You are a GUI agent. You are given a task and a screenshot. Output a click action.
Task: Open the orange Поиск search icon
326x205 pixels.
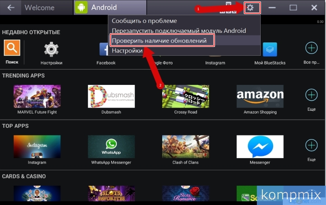[x=12, y=48]
